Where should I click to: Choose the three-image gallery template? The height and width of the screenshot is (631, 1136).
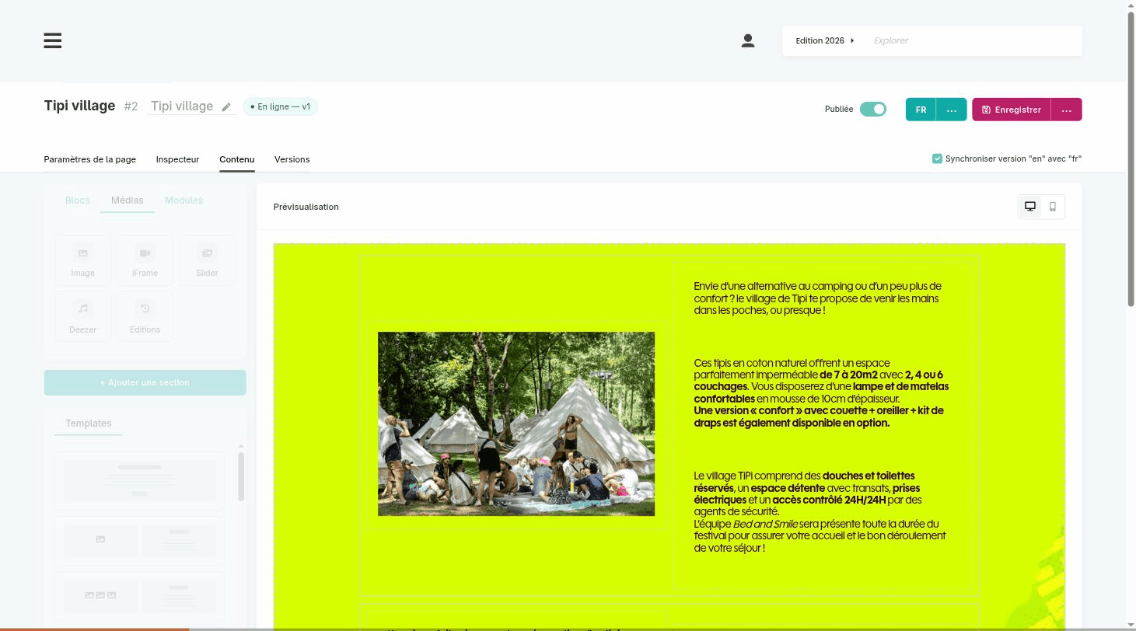pyautogui.click(x=140, y=596)
